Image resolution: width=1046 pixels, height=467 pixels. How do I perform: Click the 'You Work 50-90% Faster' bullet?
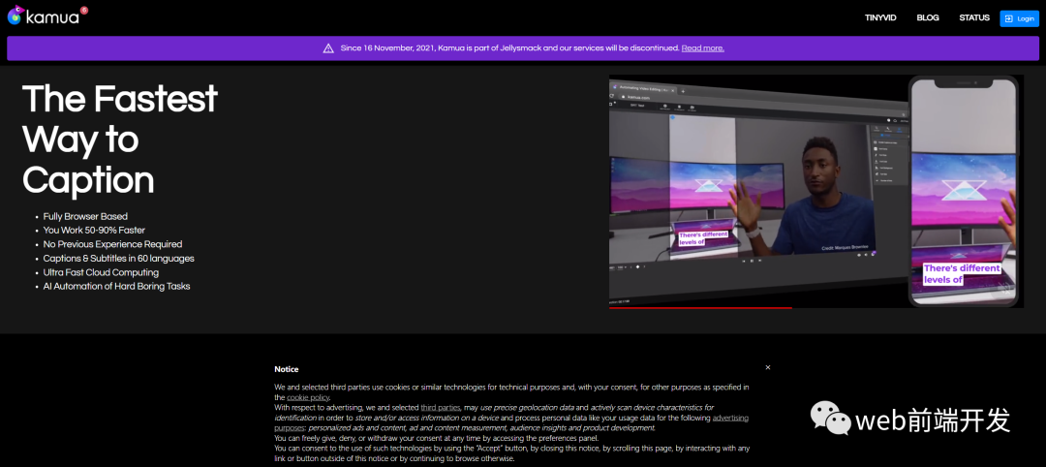[94, 231]
